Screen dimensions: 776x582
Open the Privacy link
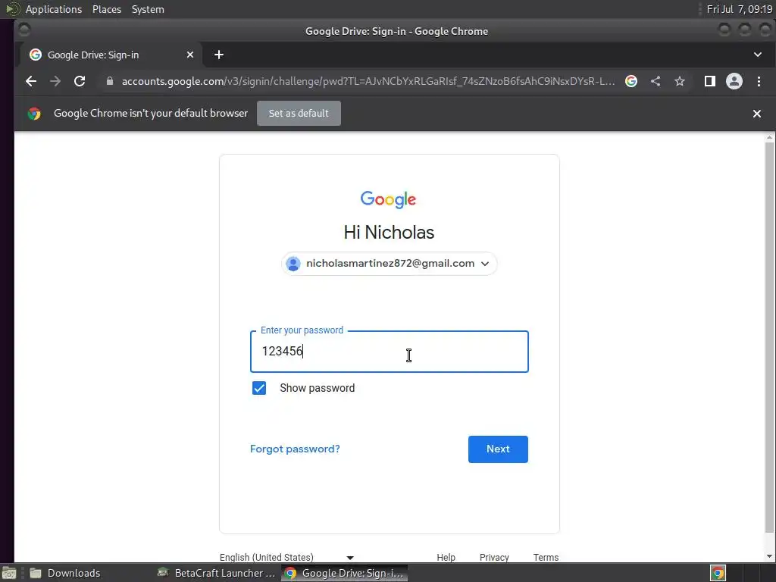tap(494, 557)
